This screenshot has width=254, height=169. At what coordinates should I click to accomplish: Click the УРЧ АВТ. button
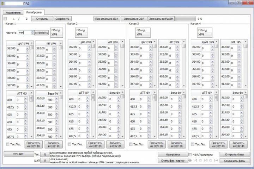pyautogui.click(x=19, y=154)
